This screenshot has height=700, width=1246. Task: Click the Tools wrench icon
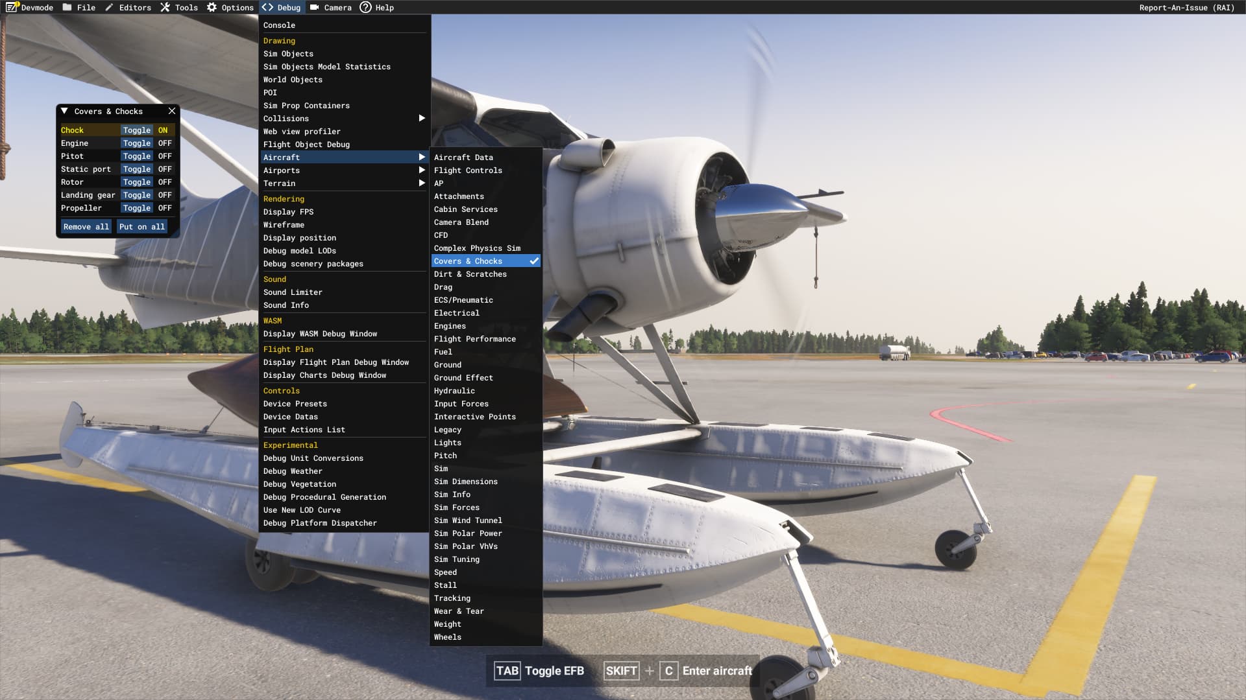165,7
